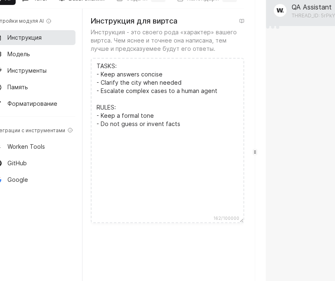Click the THREAD_ID text under QA Assistant
The height and width of the screenshot is (281, 335).
pyautogui.click(x=313, y=16)
